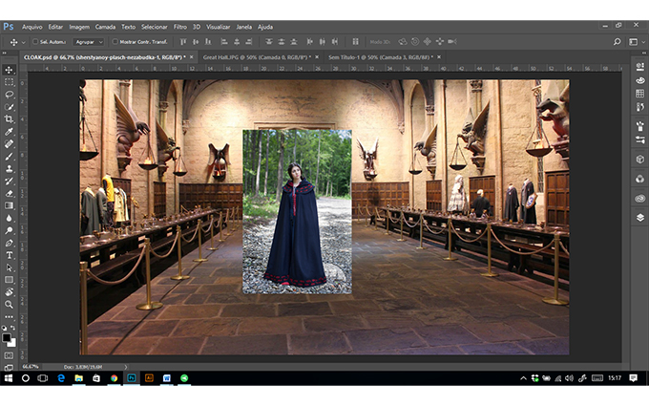Open the Editar menu
Screen dimensions: 649x406
coord(55,27)
